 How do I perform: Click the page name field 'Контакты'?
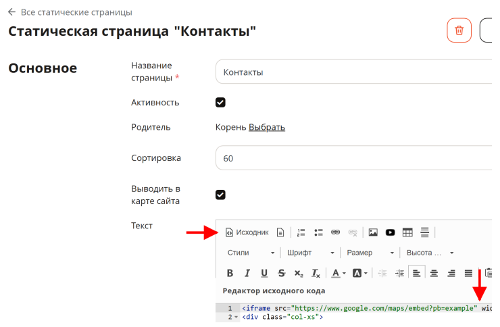(354, 72)
